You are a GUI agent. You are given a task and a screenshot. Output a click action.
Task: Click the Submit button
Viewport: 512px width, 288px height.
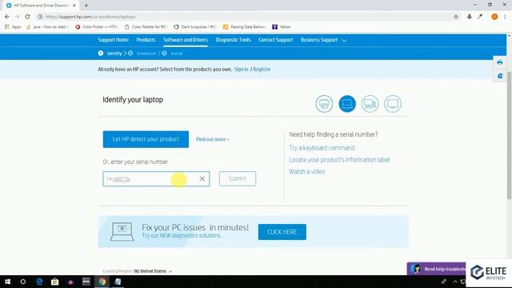pos(238,178)
